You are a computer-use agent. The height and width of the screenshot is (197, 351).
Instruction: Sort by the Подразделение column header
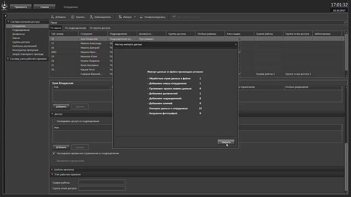[x=122, y=34]
